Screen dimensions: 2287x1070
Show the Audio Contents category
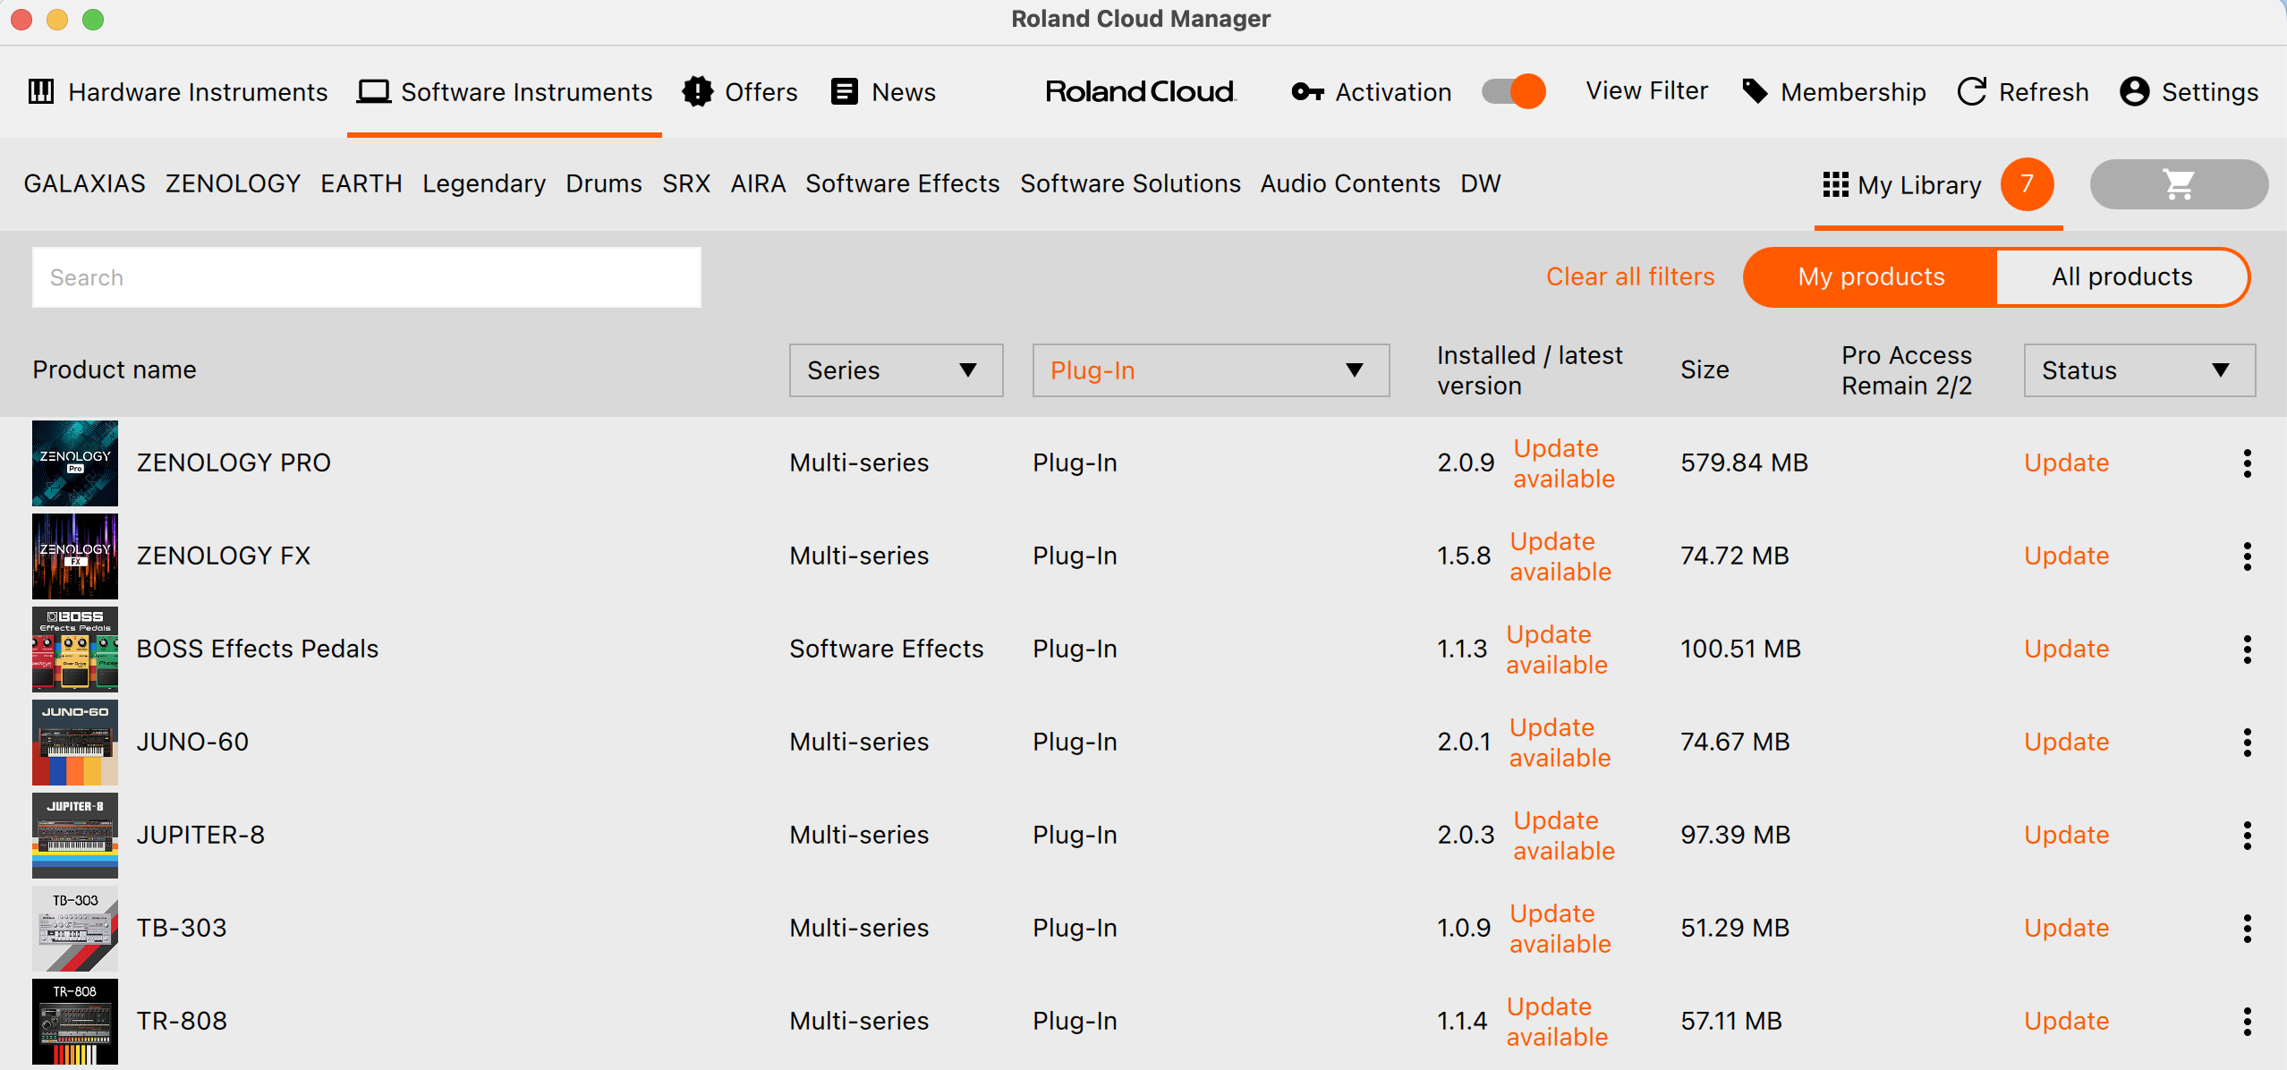click(1350, 183)
